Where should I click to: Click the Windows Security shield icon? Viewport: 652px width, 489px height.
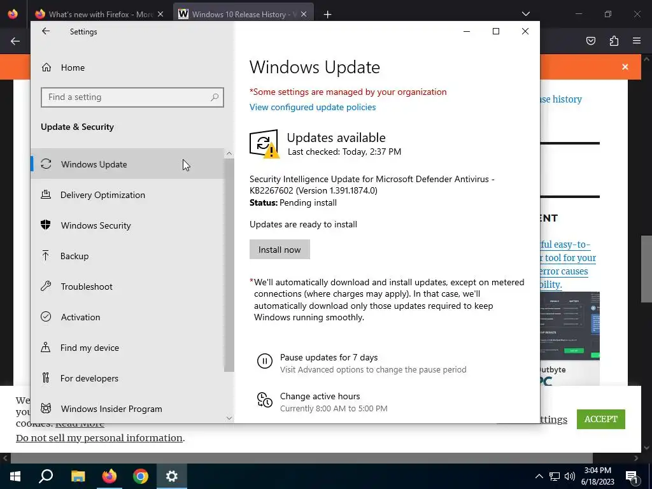[46, 225]
